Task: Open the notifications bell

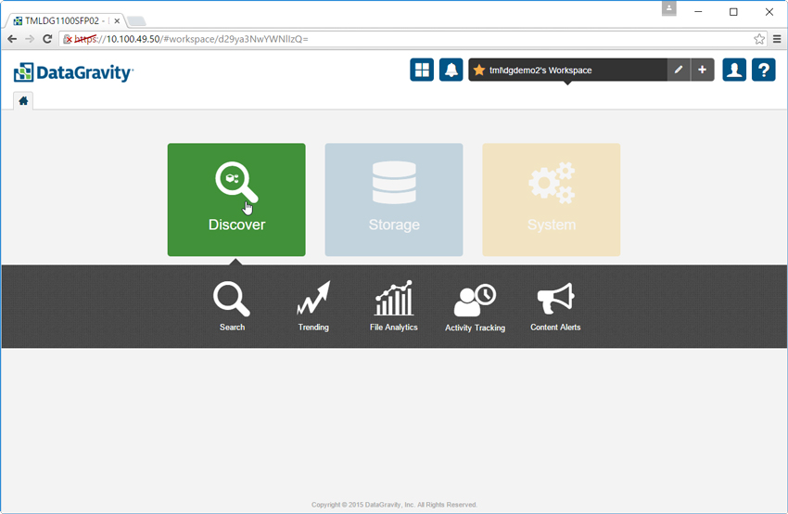Action: coord(451,70)
